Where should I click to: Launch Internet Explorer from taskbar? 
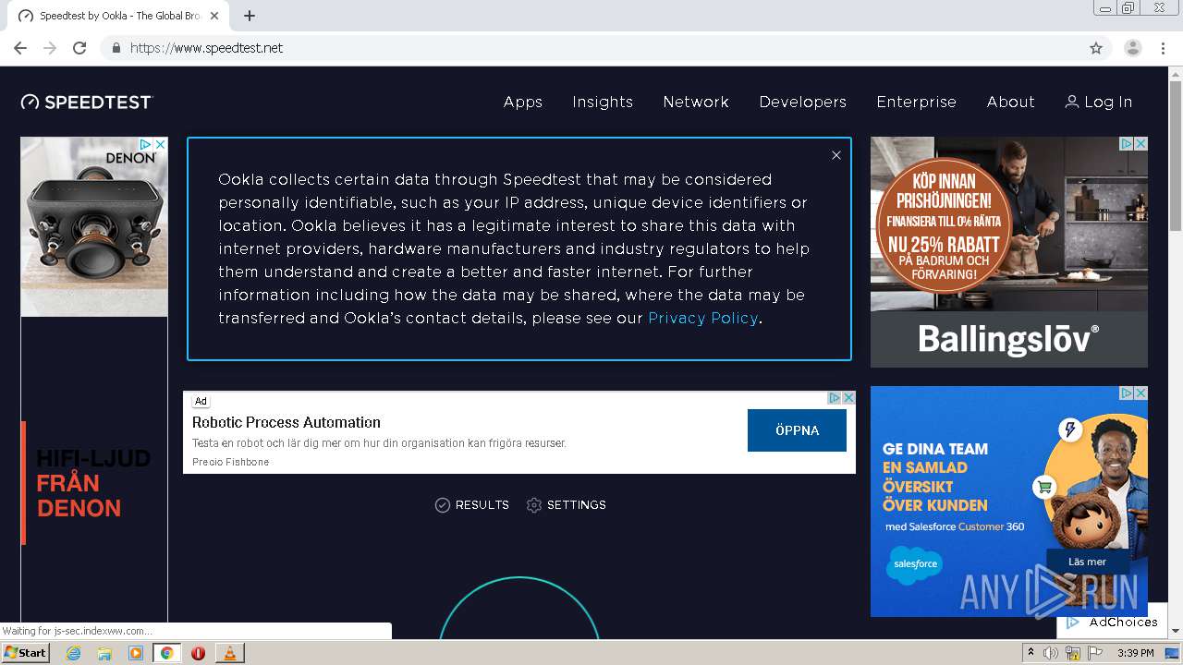[73, 653]
